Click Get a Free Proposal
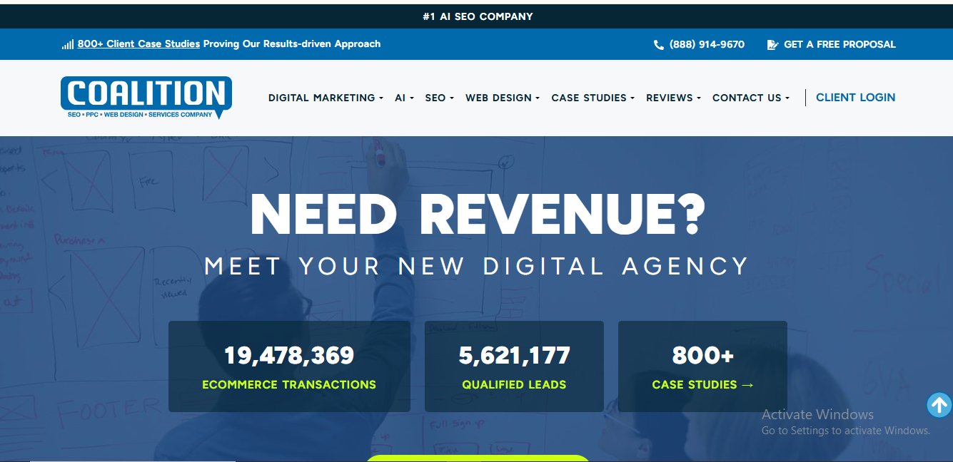 pos(839,44)
